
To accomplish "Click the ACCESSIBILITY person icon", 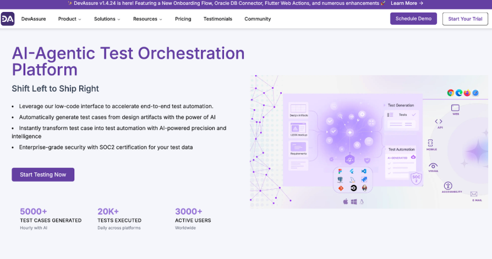I will (x=448, y=185).
